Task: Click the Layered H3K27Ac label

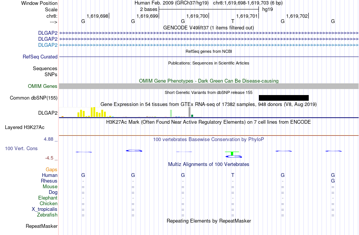Action: [x=25, y=127]
